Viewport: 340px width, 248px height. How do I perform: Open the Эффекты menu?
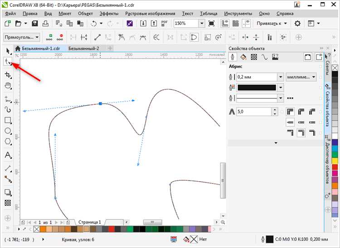coord(109,14)
